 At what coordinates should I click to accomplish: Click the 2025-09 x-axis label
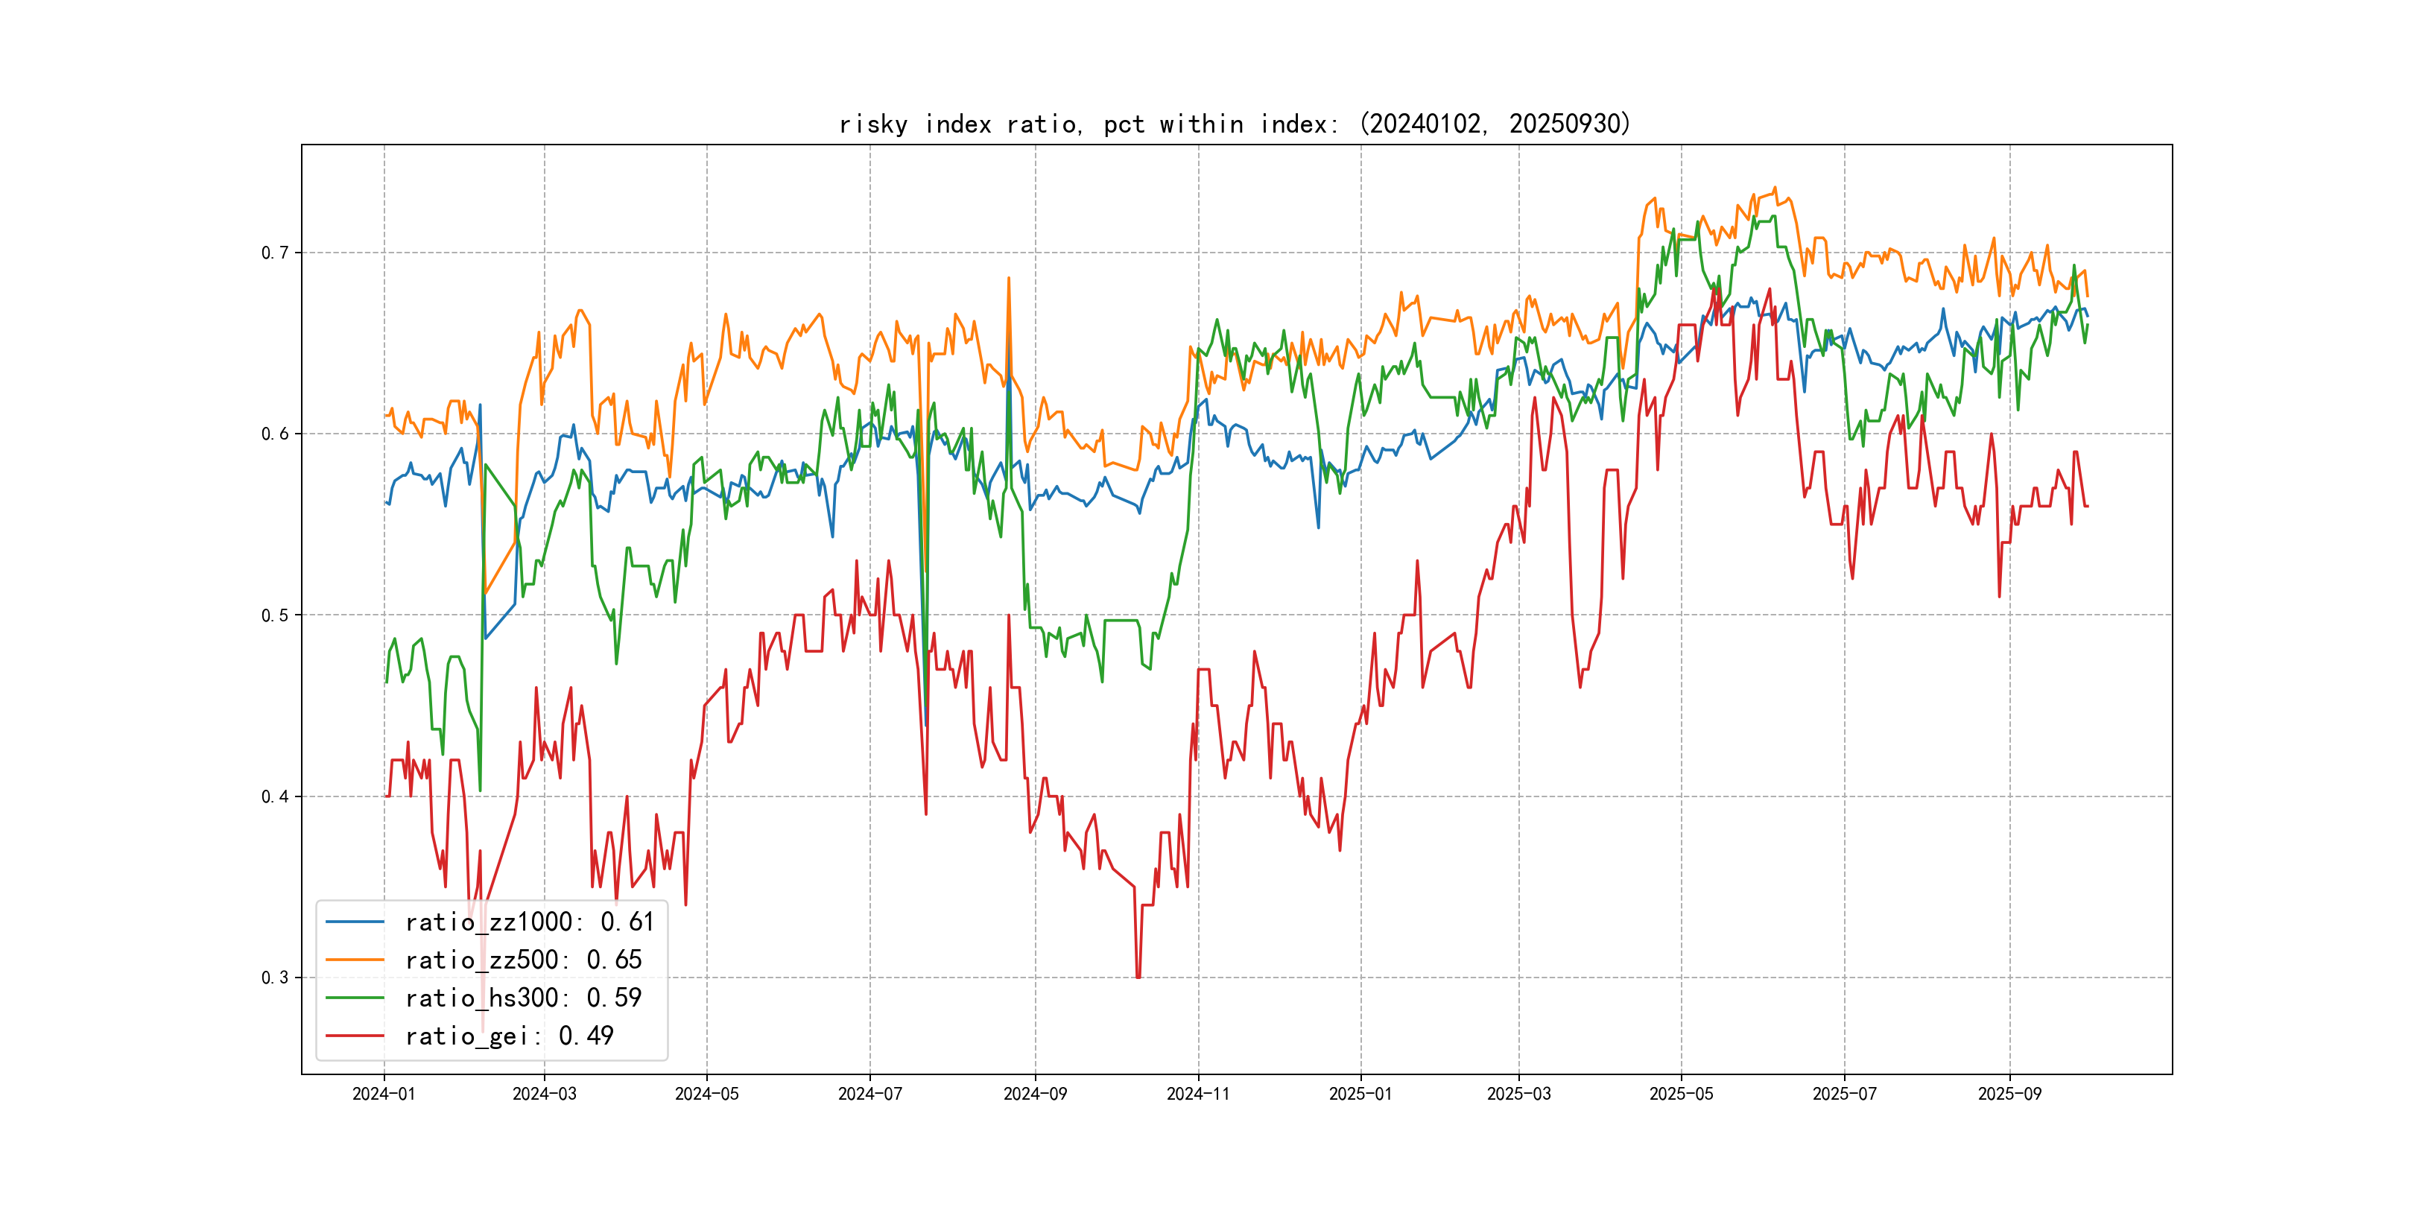tap(2009, 1094)
